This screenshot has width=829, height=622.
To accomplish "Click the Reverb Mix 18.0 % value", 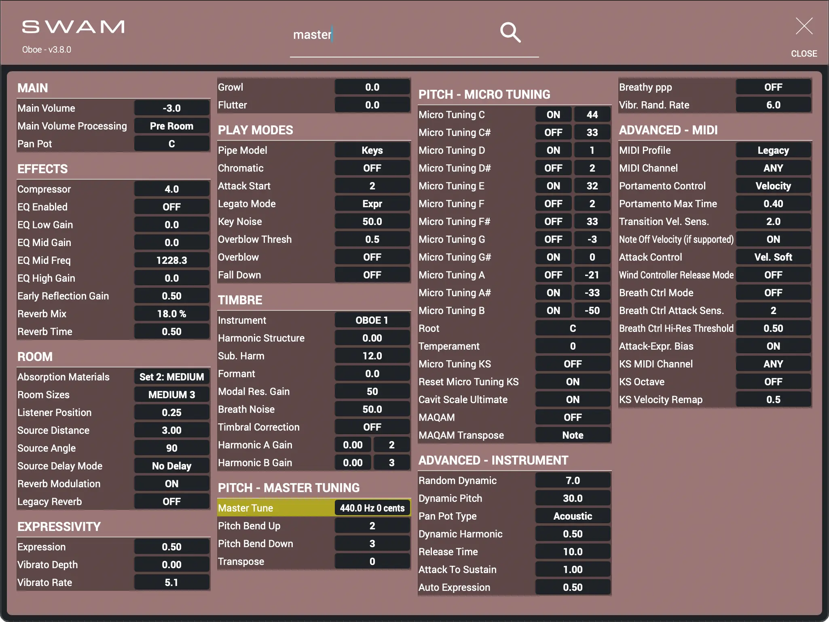I will [x=171, y=314].
